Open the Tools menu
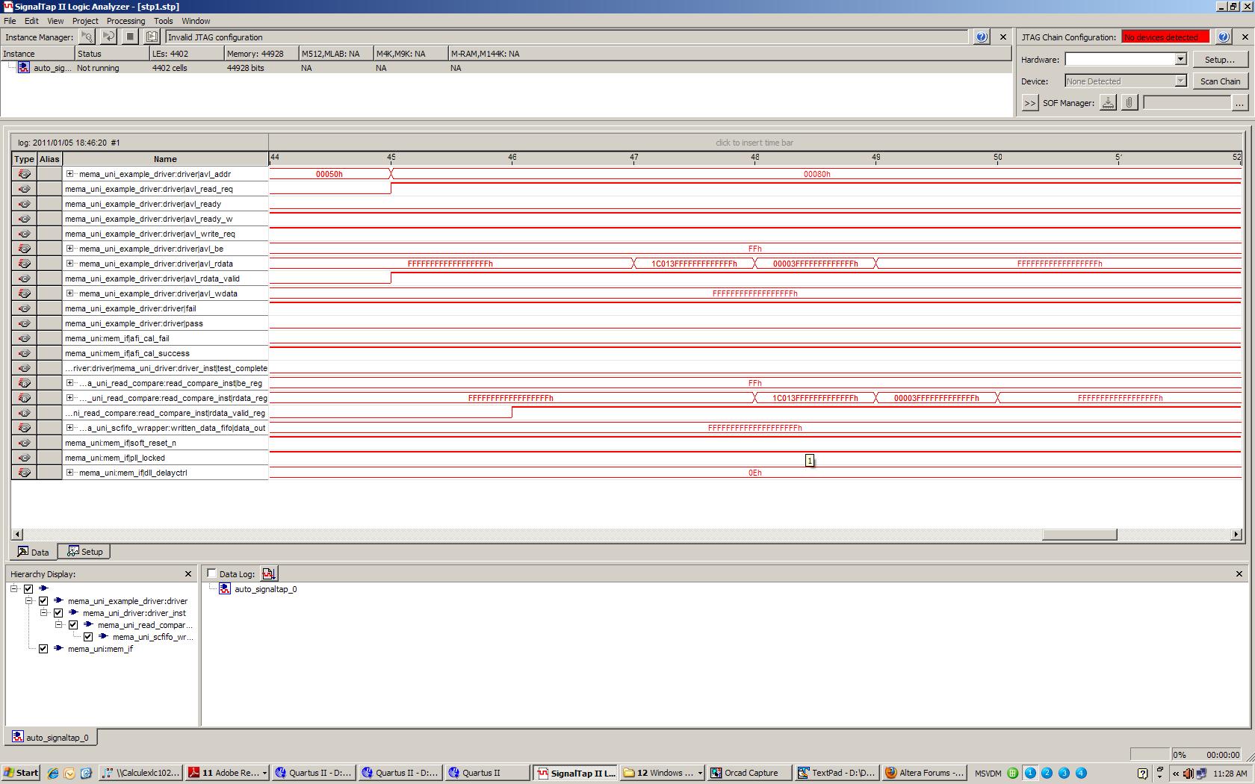 point(163,21)
